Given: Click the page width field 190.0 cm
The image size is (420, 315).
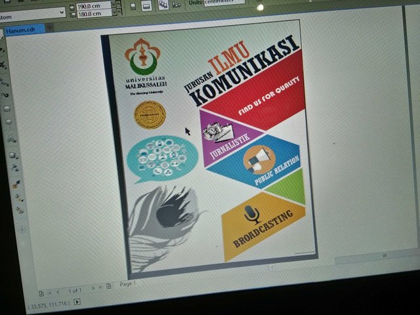Looking at the screenshot, I should click(93, 6).
